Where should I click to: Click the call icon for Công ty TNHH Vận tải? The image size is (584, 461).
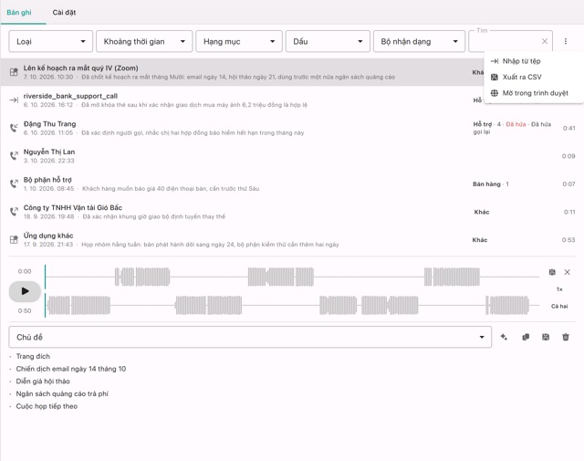click(14, 212)
